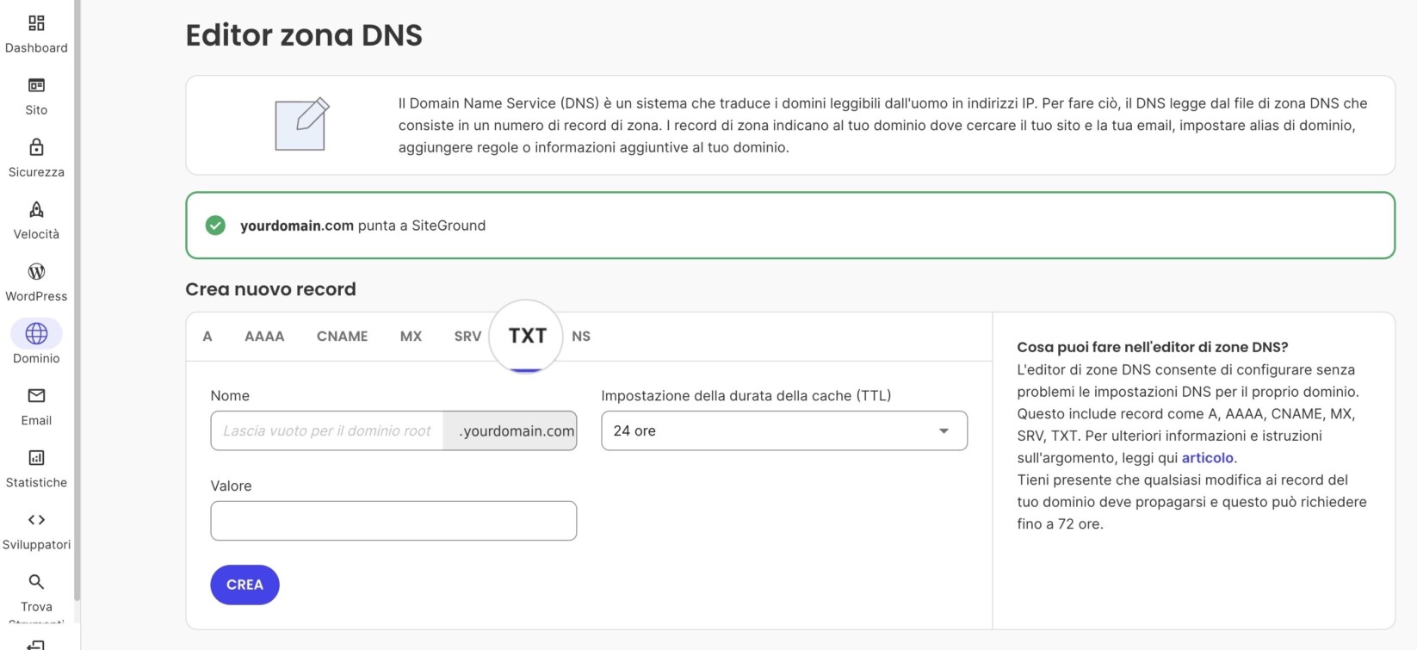The width and height of the screenshot is (1417, 650).
Task: Select the Dominio globe icon
Action: click(x=36, y=333)
